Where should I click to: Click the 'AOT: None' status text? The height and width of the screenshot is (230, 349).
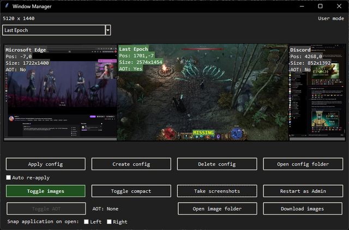(105, 209)
